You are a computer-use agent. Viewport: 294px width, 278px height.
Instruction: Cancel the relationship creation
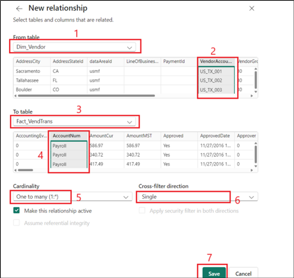(x=243, y=274)
